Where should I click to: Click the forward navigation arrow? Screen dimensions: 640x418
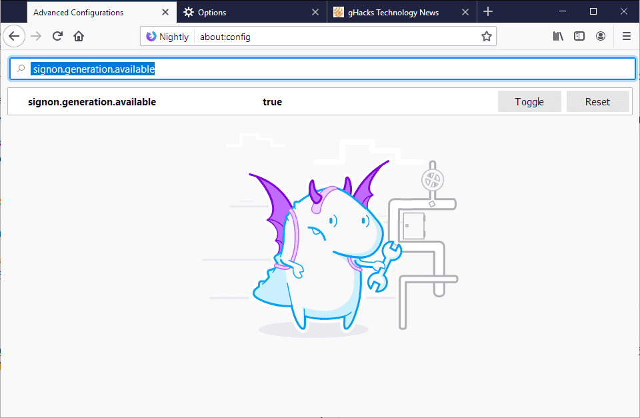(x=36, y=36)
